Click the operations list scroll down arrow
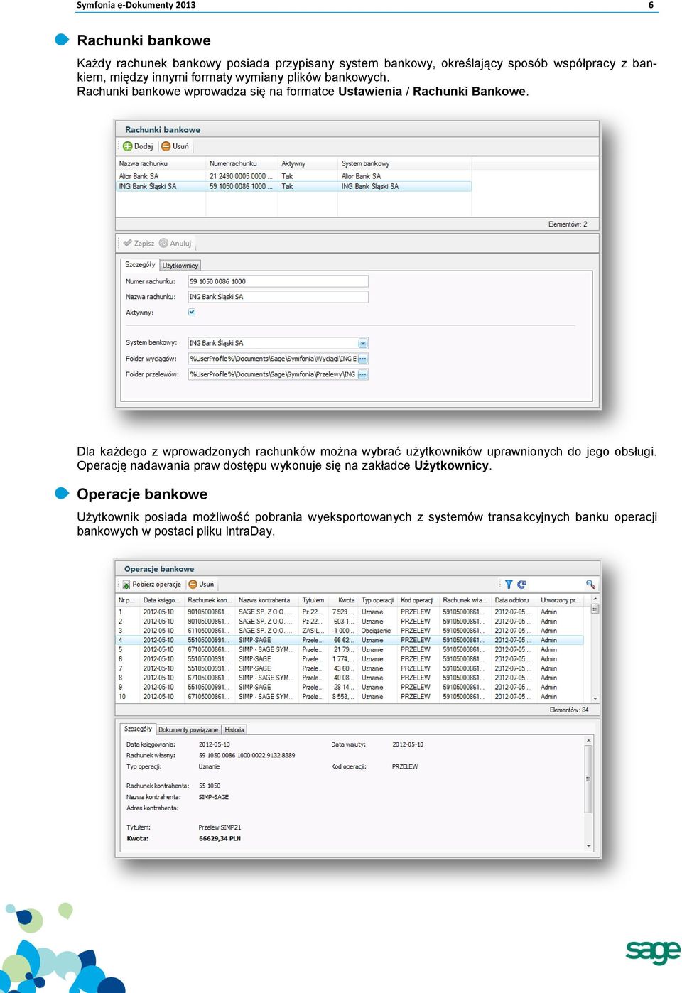The image size is (682, 993). 595,698
